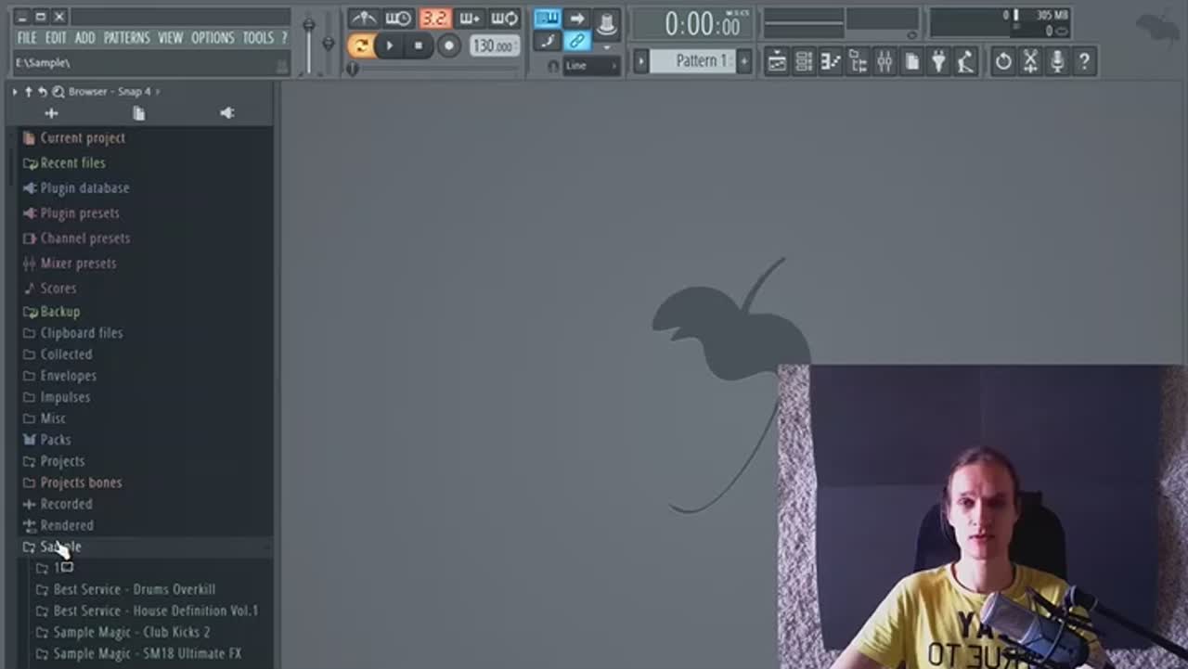Open the Playlist view from toolbar
Viewport: 1188px width, 669px height.
tap(777, 62)
